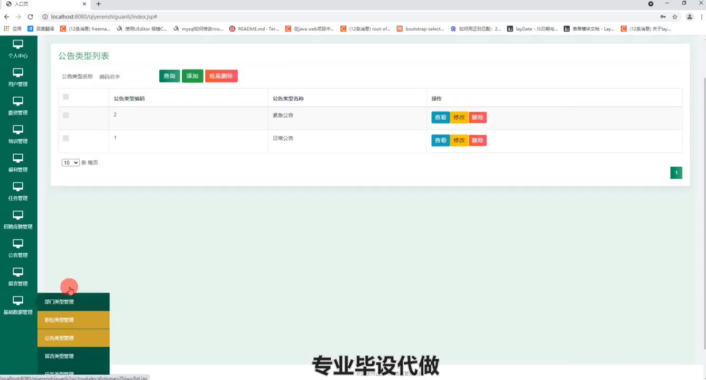Screen dimensions: 706x380
Task: Open the browser profile avatar
Action: (690, 17)
